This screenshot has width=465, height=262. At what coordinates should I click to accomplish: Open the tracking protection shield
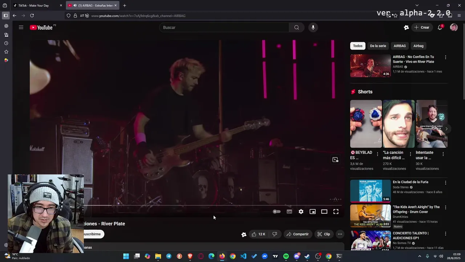68,16
